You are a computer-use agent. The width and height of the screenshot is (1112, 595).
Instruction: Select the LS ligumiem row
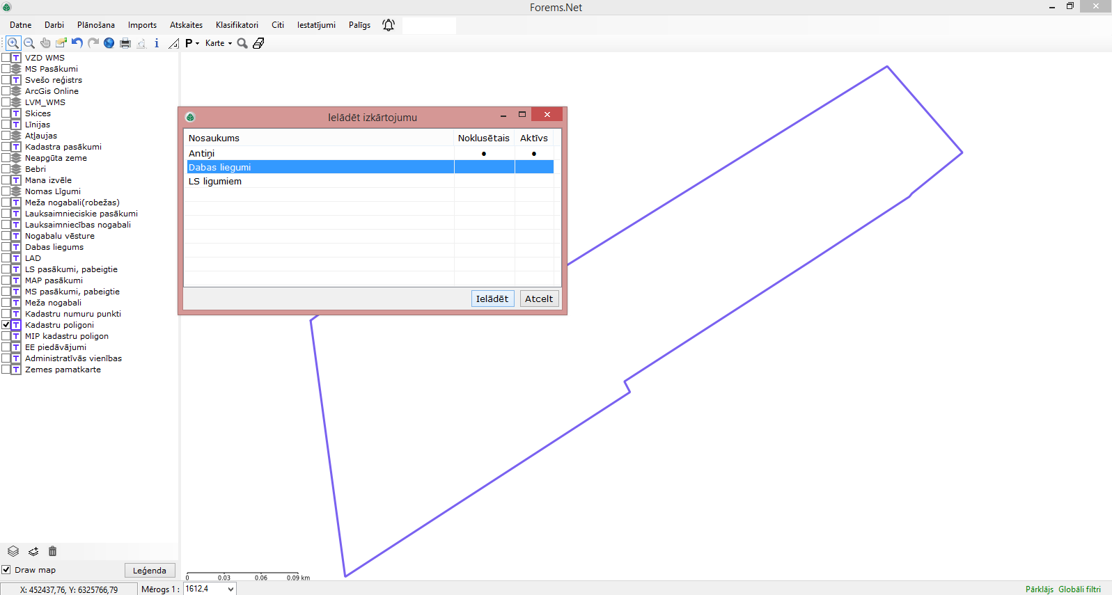click(215, 182)
